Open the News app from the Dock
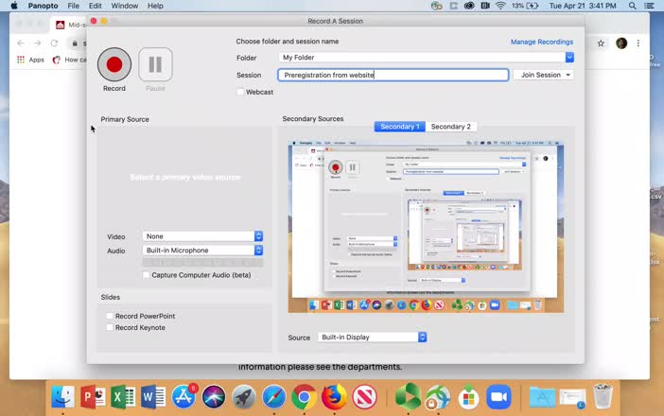Screen dimensions: 664x416 364,397
